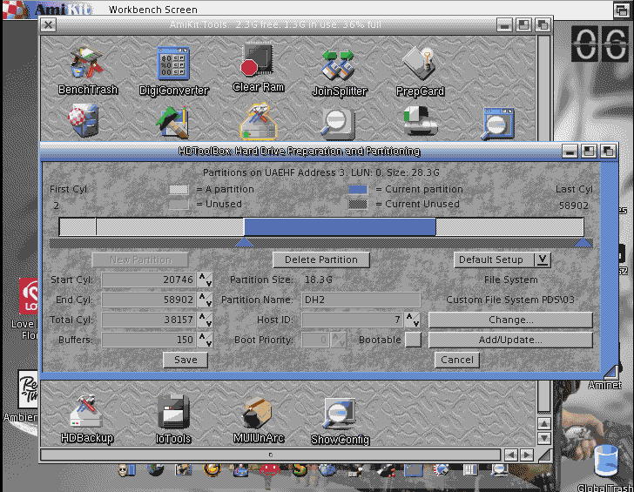Click the greyed New Partition button
The height and width of the screenshot is (492, 634).
pyautogui.click(x=140, y=259)
